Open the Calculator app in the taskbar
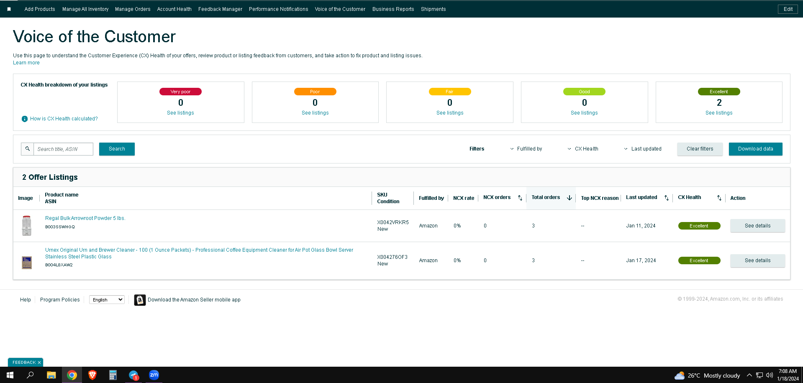 tap(113, 375)
